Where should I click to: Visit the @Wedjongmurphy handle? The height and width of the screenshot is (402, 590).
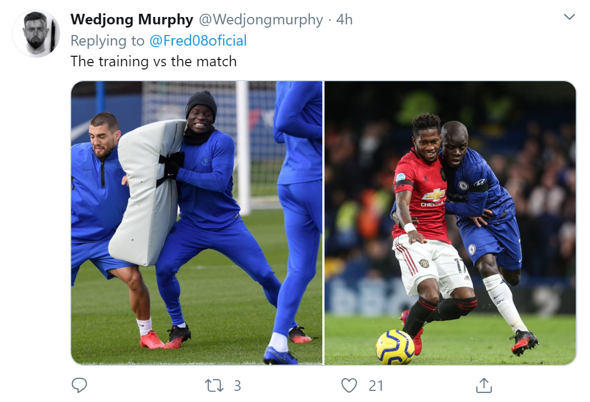coord(261,20)
